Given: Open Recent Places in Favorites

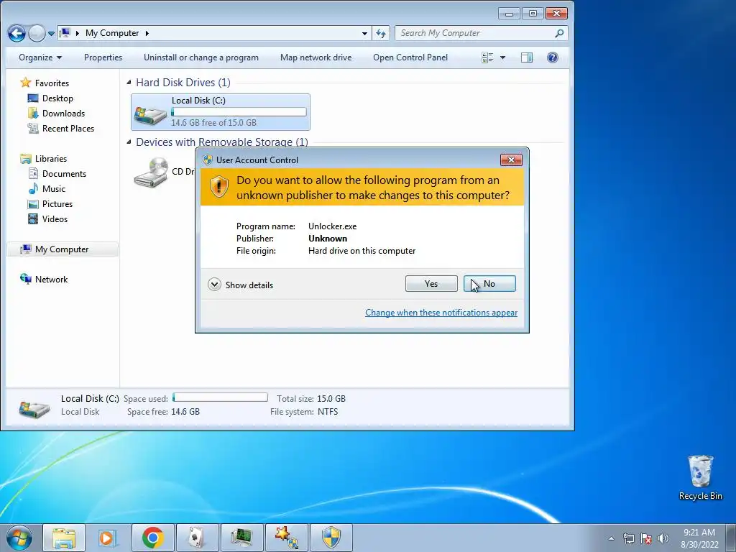Looking at the screenshot, I should [x=68, y=128].
